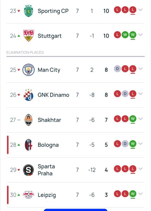The width and height of the screenshot is (151, 211).
Task: Click Man City's D draw result badge
Action: 117,69
